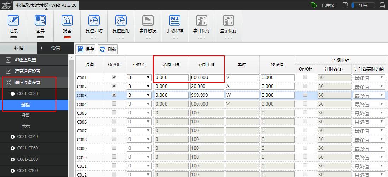Select the 报警 item under C001-C020
Viewport: 388px width, 177px height.
(25, 115)
